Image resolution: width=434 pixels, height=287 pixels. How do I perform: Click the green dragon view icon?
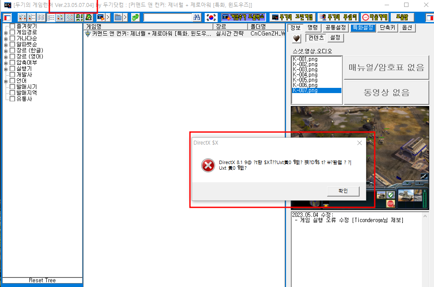89,17
